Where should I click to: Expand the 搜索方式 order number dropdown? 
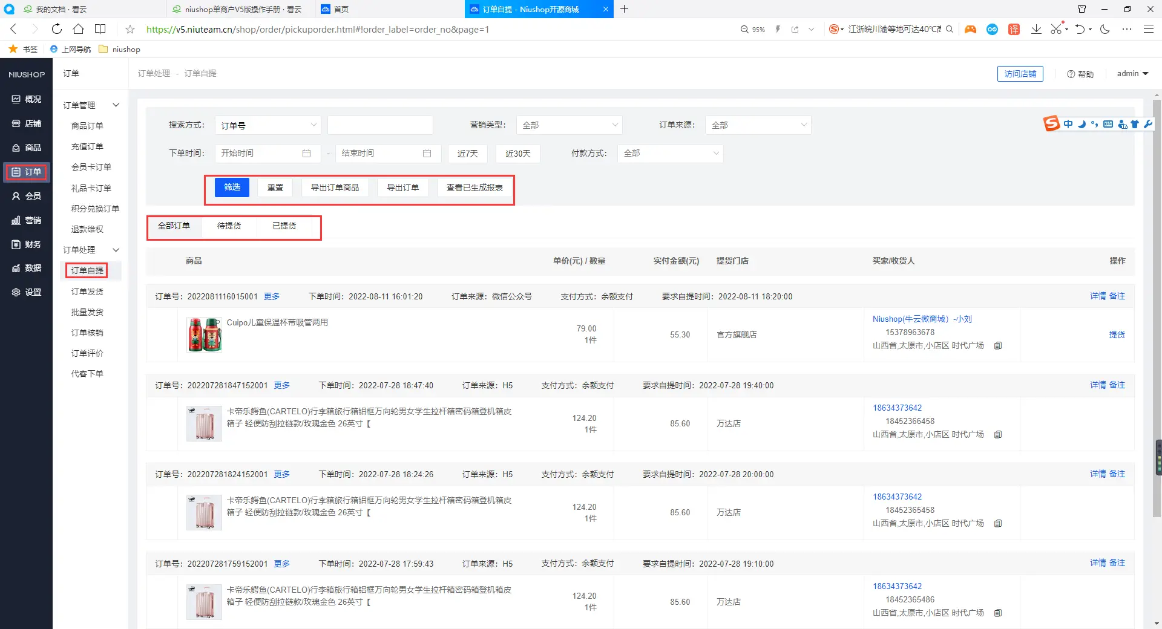[268, 125]
